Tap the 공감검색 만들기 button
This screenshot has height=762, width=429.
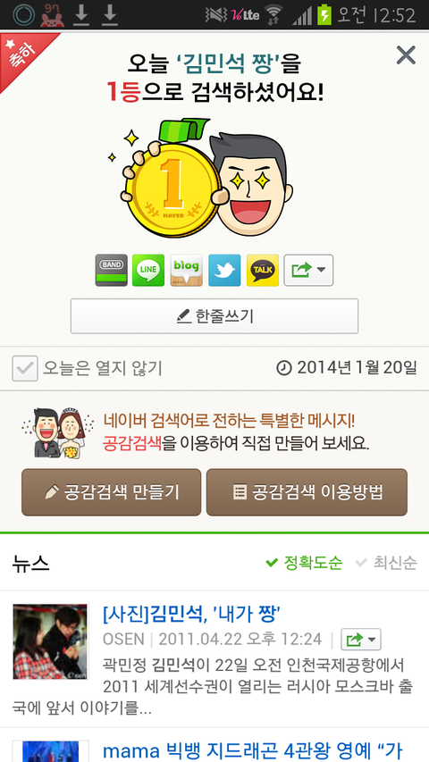click(x=112, y=492)
